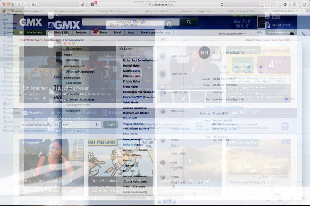This screenshot has width=310, height=206.
Task: Open Safari's Share icon
Action: click(x=294, y=4)
